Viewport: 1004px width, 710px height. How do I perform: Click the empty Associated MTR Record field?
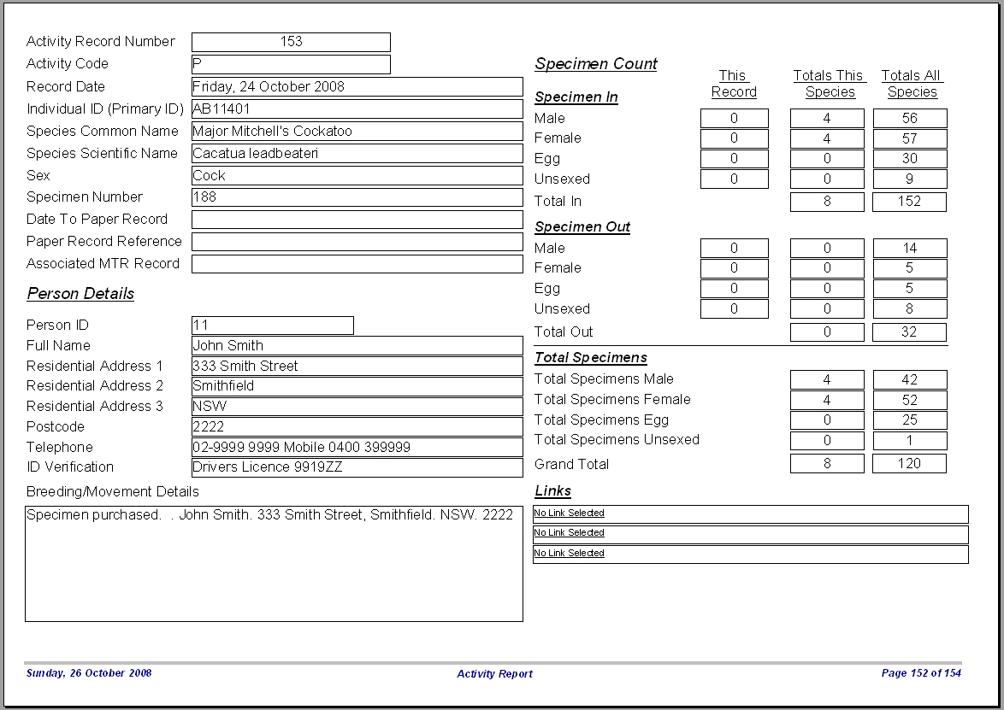(x=357, y=264)
